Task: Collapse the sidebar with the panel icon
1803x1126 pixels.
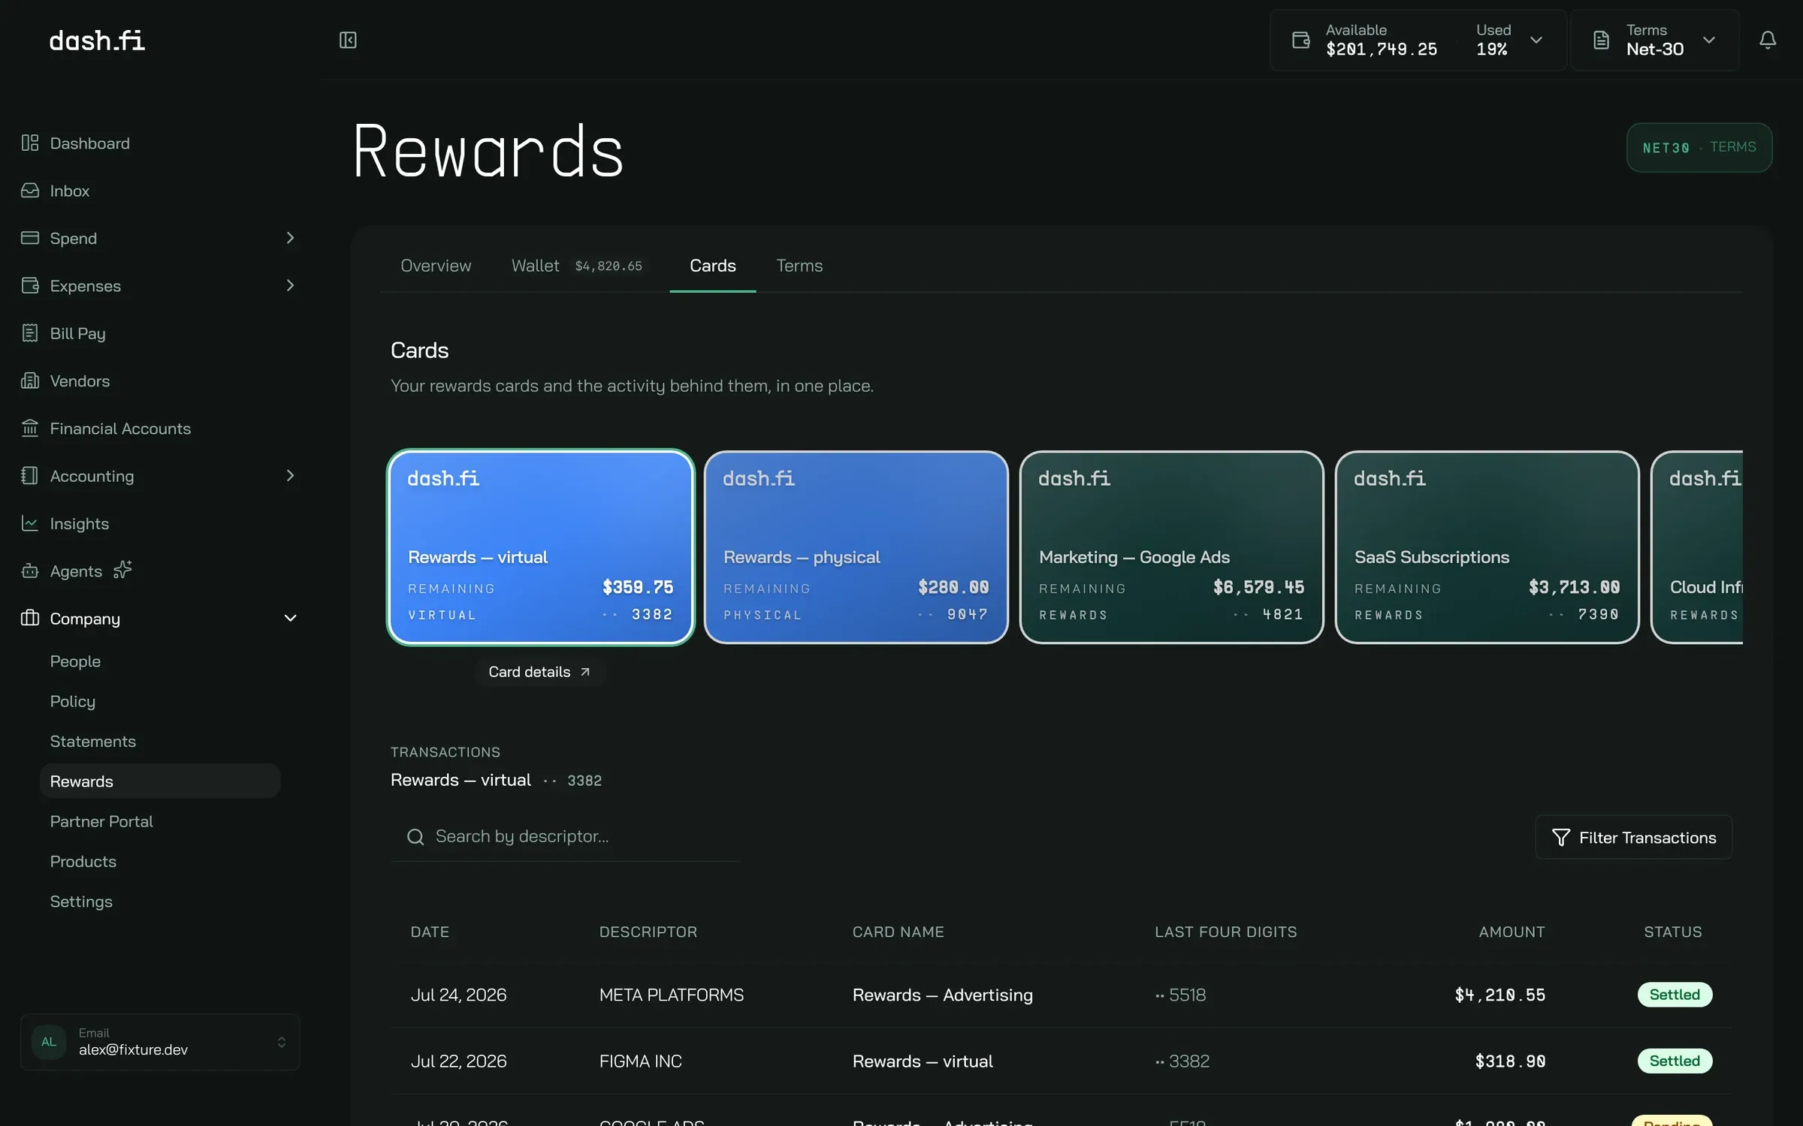Action: pos(348,40)
